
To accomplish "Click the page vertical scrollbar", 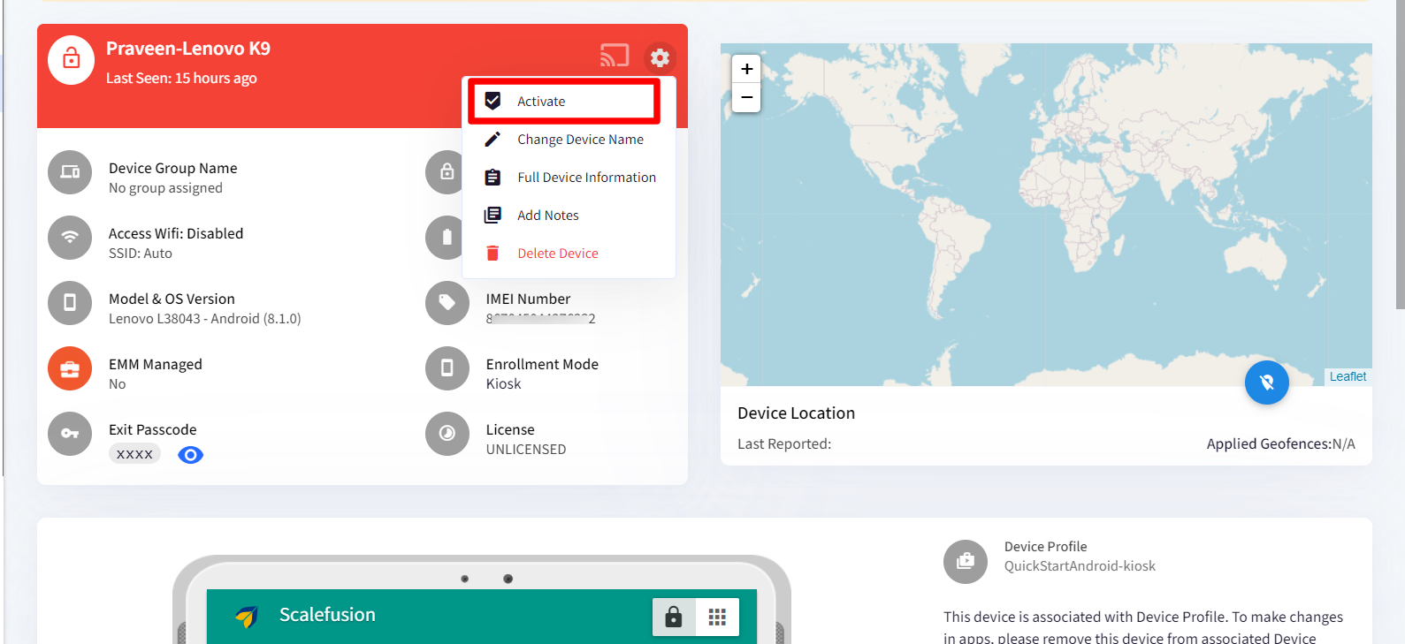I will [x=1400, y=155].
